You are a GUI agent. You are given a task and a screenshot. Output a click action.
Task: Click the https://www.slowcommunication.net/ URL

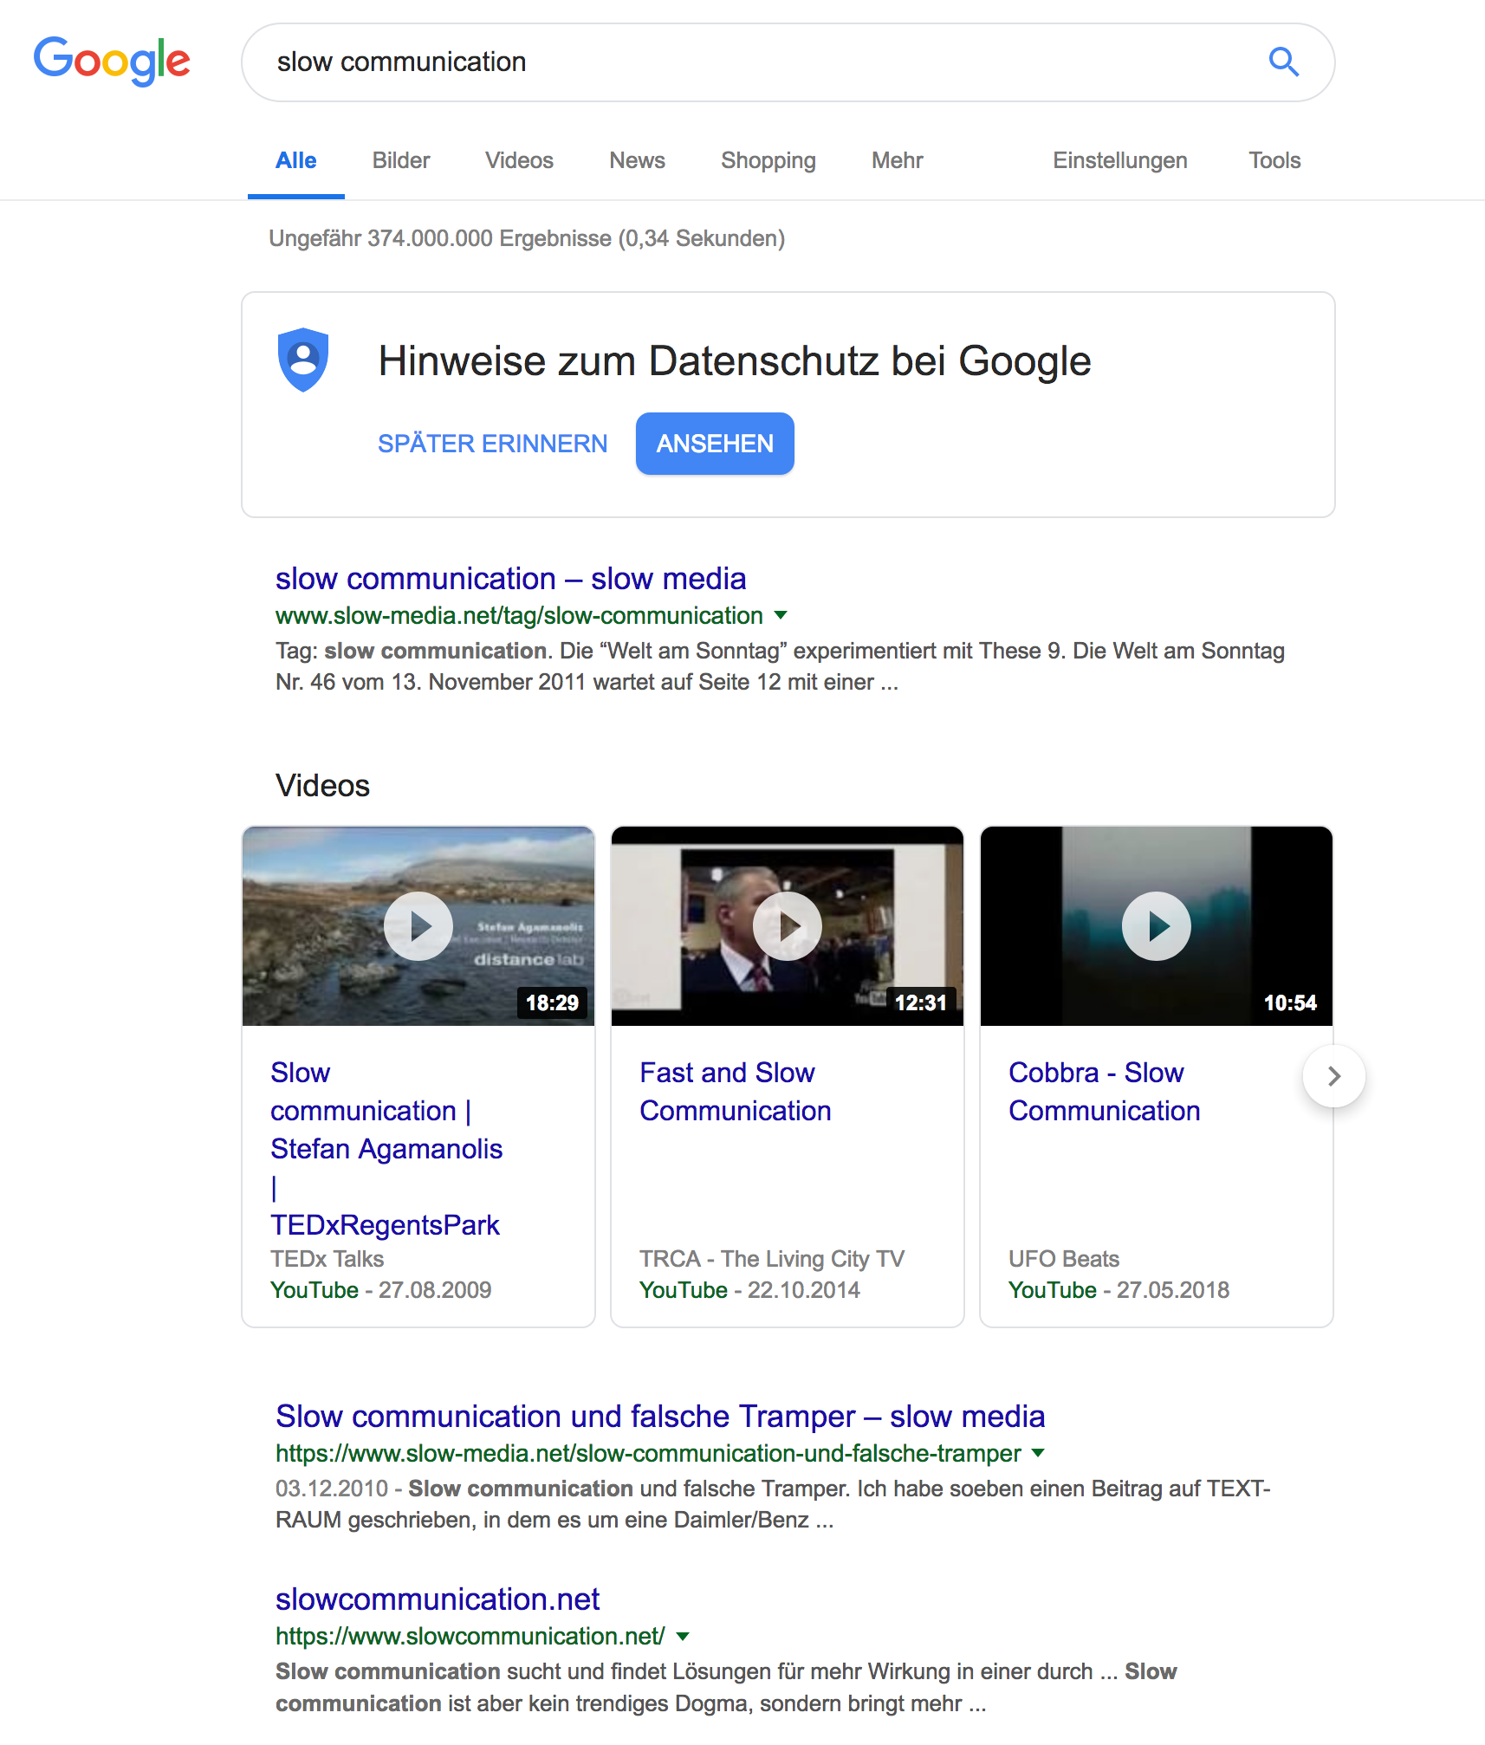coord(470,1637)
